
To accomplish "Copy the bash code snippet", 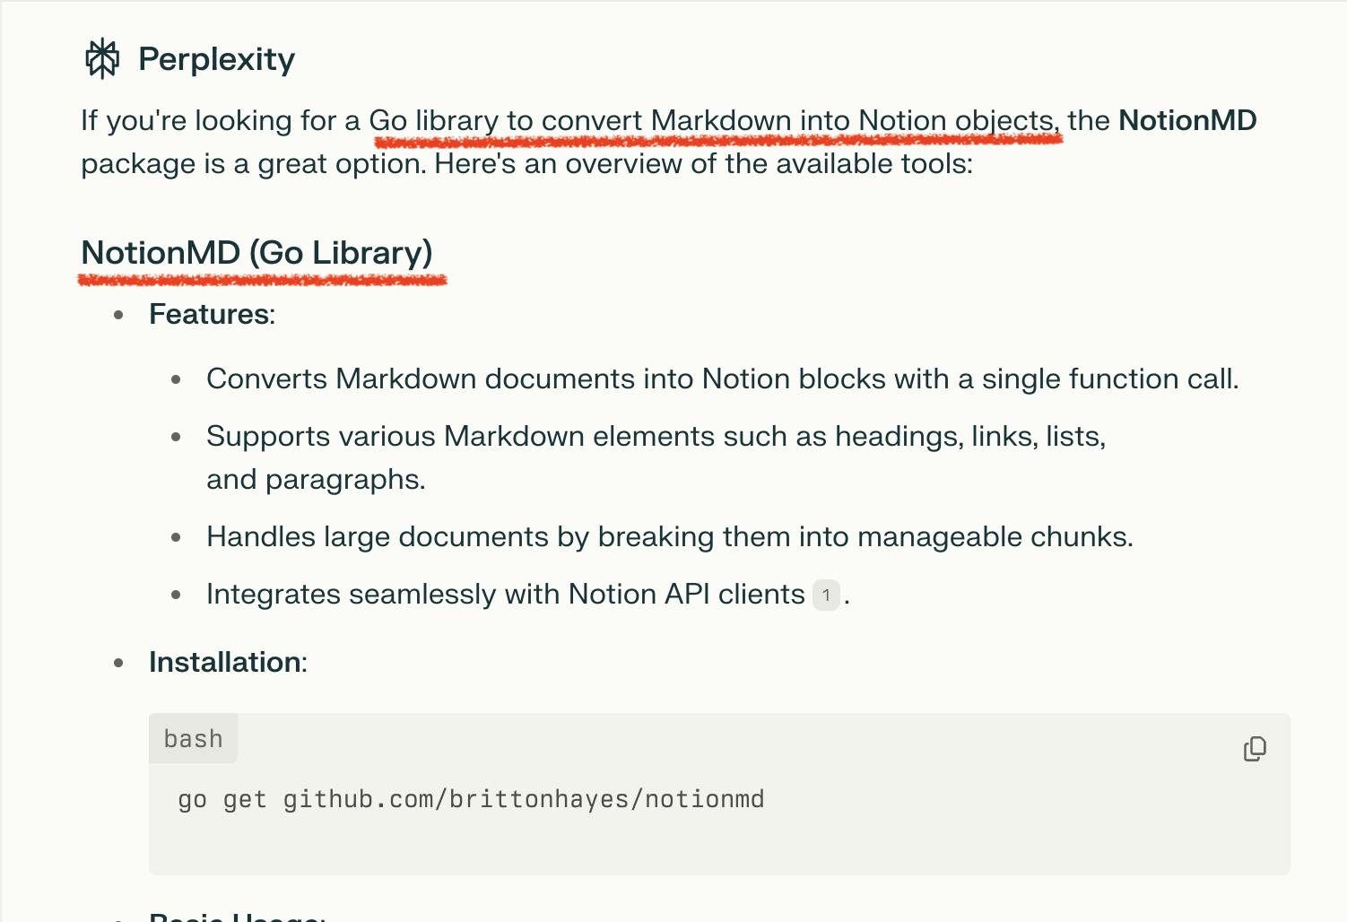I will pos(1255,749).
